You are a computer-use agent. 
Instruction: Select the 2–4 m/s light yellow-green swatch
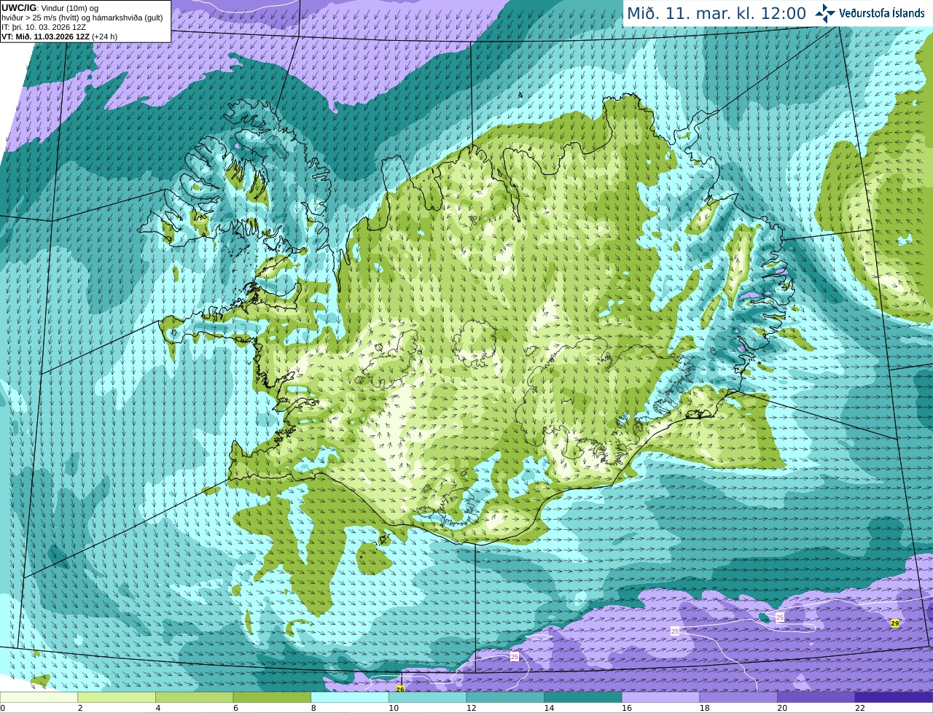[117, 697]
